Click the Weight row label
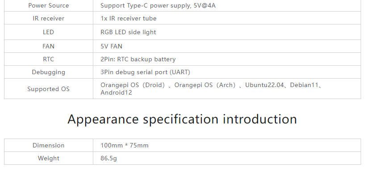Viewport: 366px width, 171px height. coord(49,159)
